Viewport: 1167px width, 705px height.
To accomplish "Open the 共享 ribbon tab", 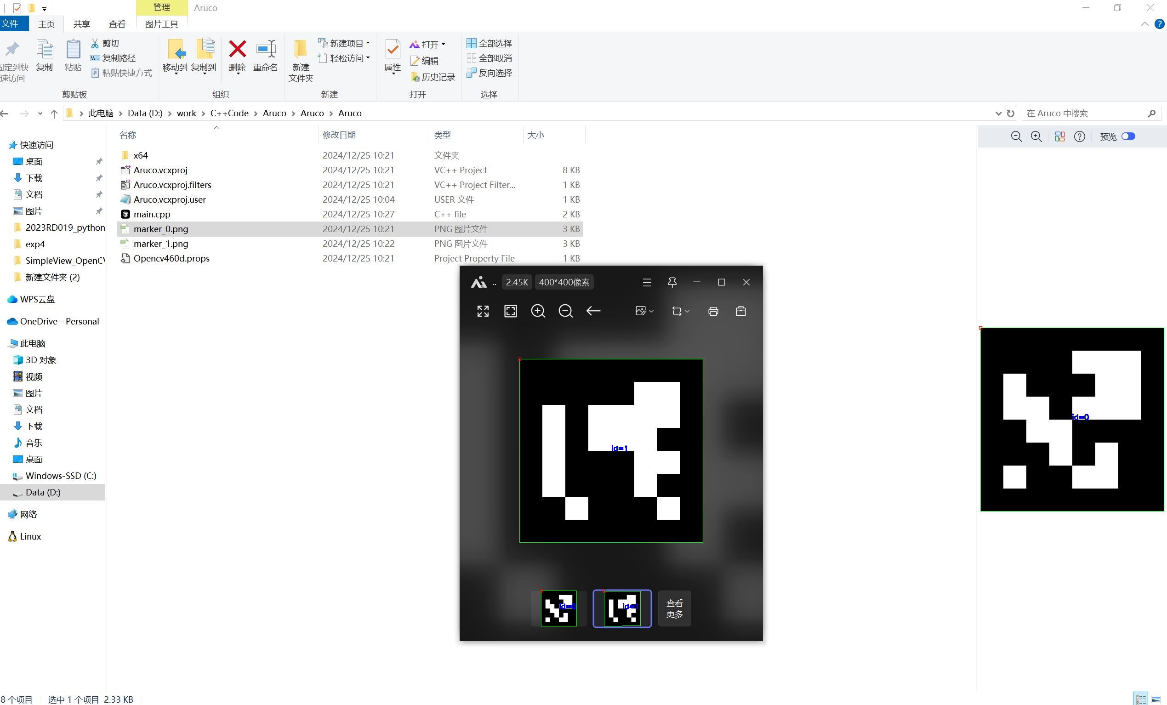I will click(81, 24).
